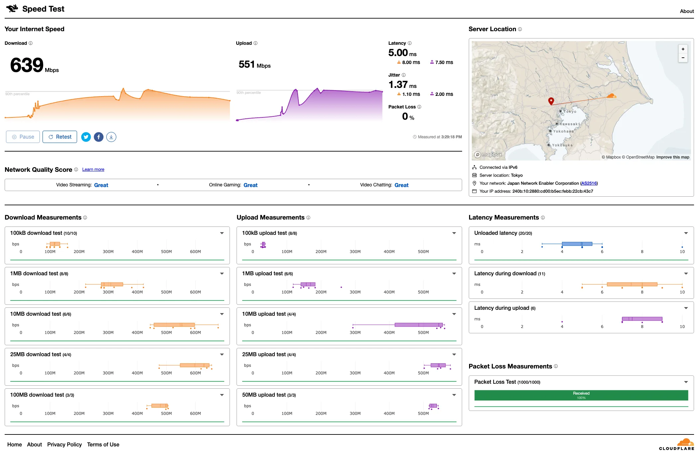Click the green Received packet loss bar
The height and width of the screenshot is (458, 699).
coord(581,395)
